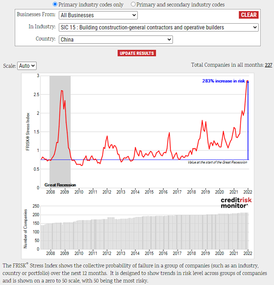Open the In Industry SIC 15 dropdown
This screenshot has width=274, height=285.
pyautogui.click(x=159, y=27)
